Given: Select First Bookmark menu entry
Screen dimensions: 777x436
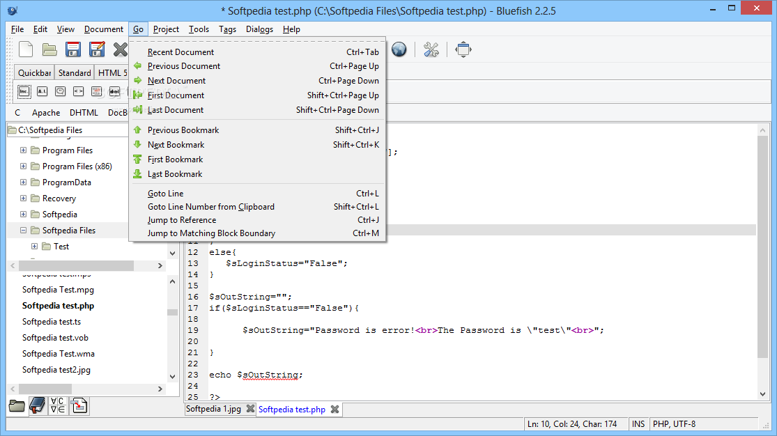Looking at the screenshot, I should [257, 159].
